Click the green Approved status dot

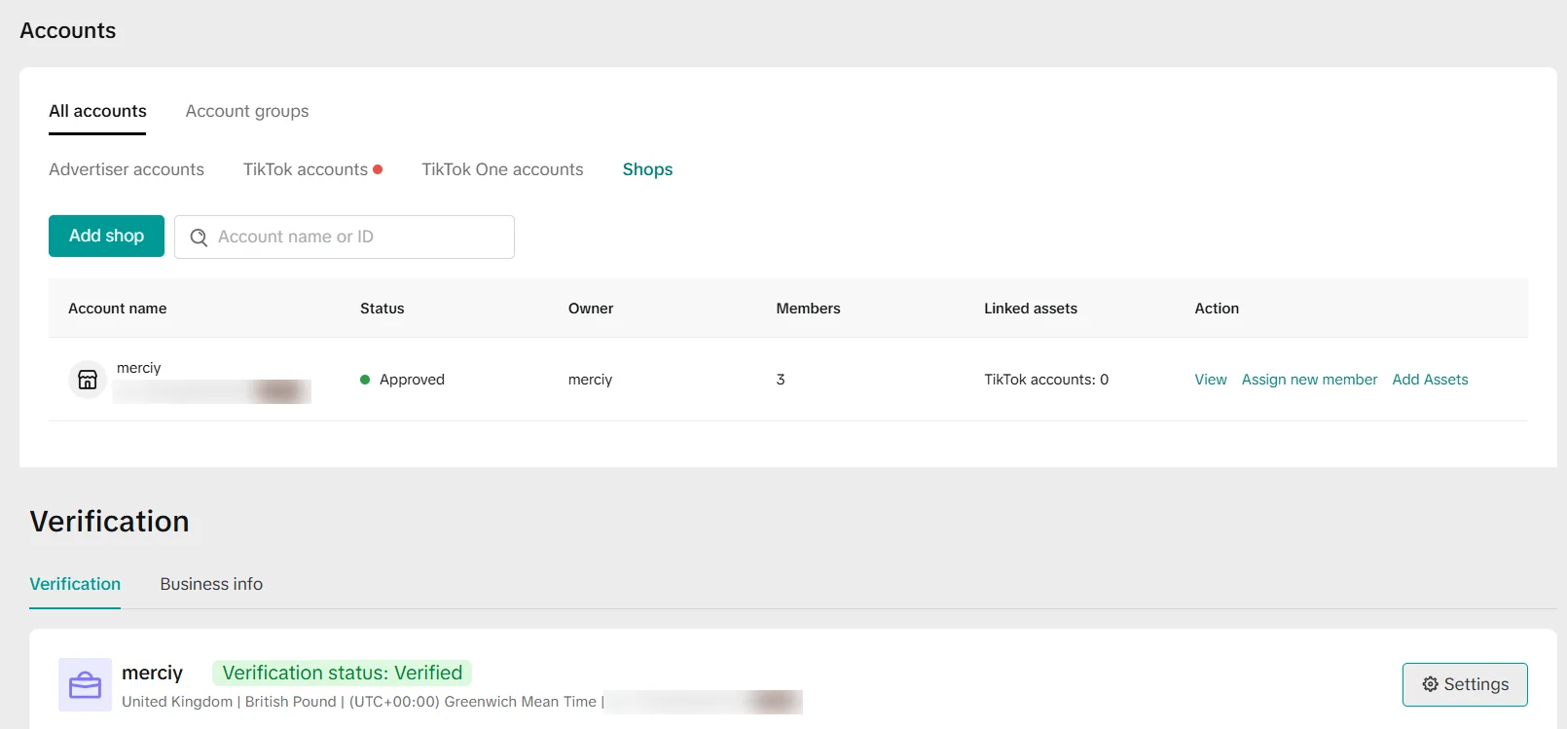point(365,380)
